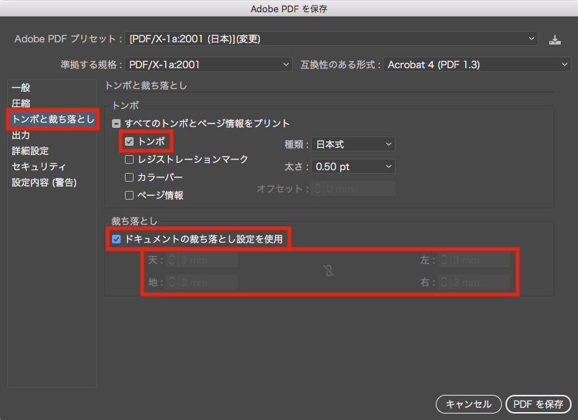Click the 地 bleed value field
The width and height of the screenshot is (578, 420).
(x=208, y=282)
